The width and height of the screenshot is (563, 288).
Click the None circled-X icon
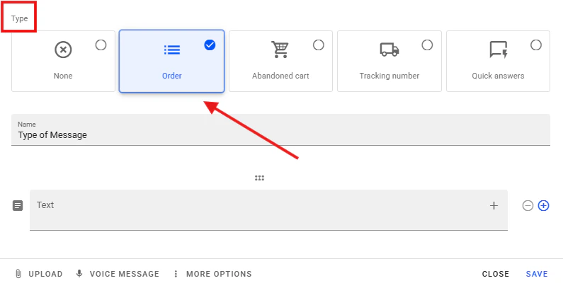click(x=63, y=50)
